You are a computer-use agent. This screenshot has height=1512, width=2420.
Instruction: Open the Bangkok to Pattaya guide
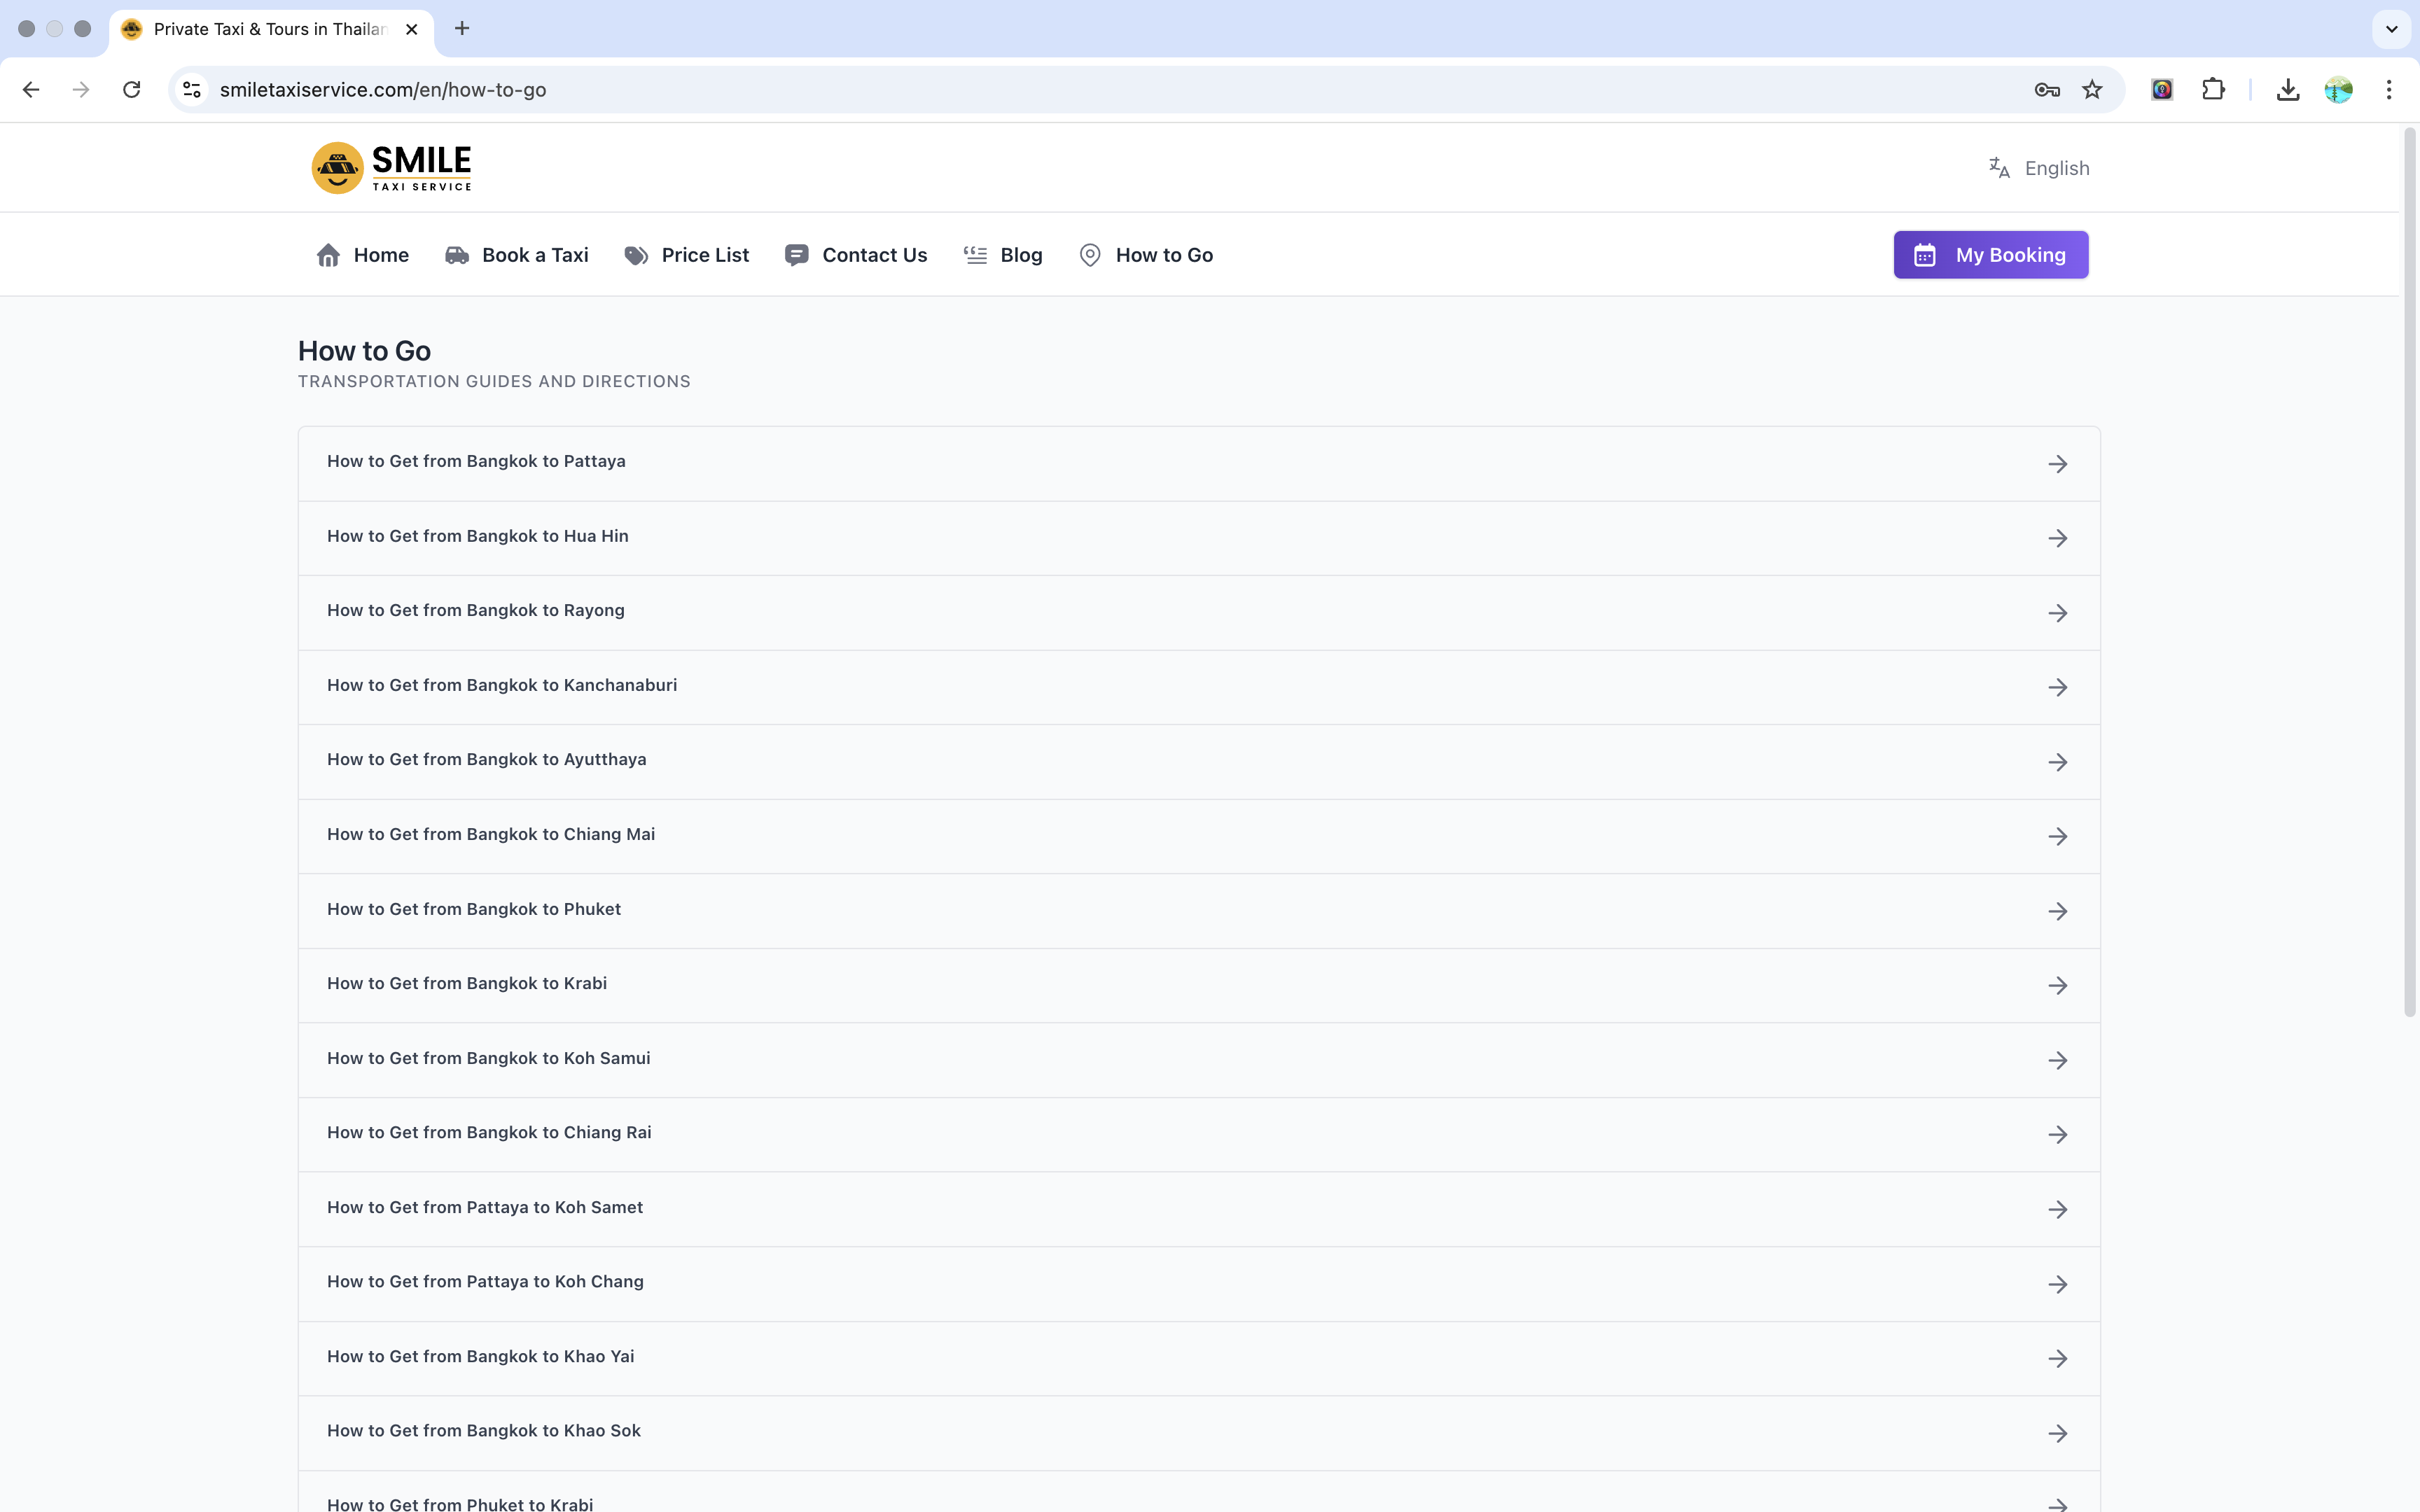[x=476, y=461]
